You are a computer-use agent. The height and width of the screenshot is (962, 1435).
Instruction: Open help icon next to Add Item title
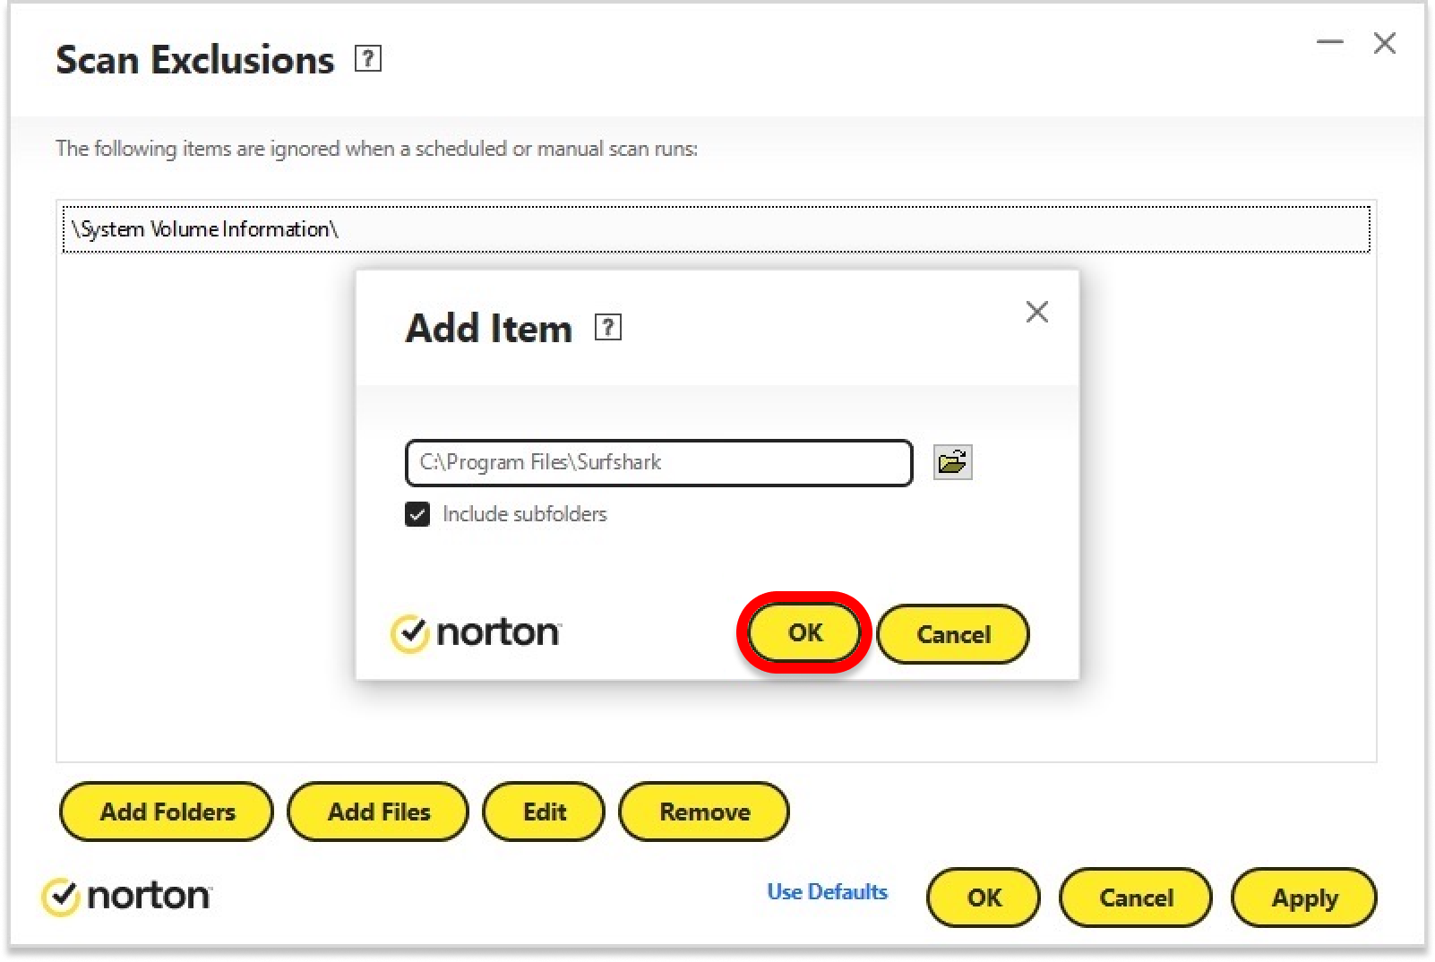(608, 328)
